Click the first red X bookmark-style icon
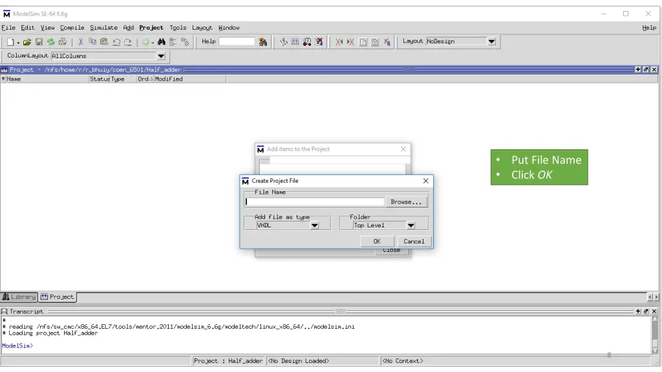This screenshot has height=372, width=662. click(x=339, y=42)
